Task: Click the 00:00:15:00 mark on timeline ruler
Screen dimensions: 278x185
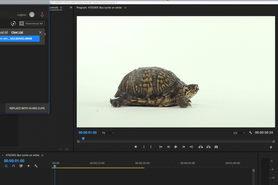Action: pos(97,163)
